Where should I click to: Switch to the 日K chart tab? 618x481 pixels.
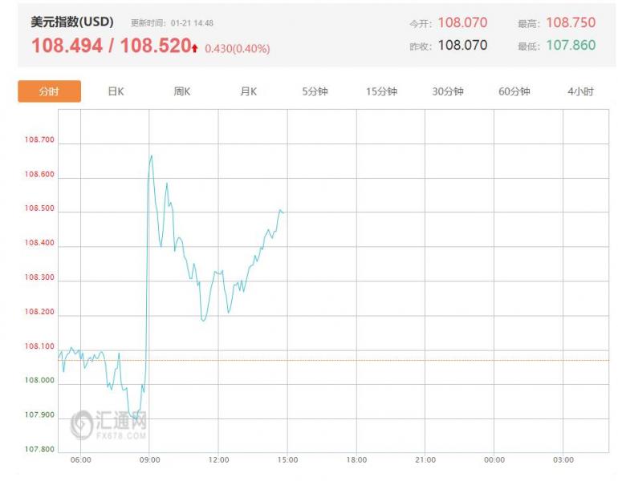click(116, 91)
